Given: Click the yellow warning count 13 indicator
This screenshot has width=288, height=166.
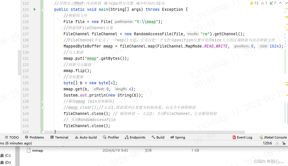Looking at the screenshot, I should click(254, 3).
